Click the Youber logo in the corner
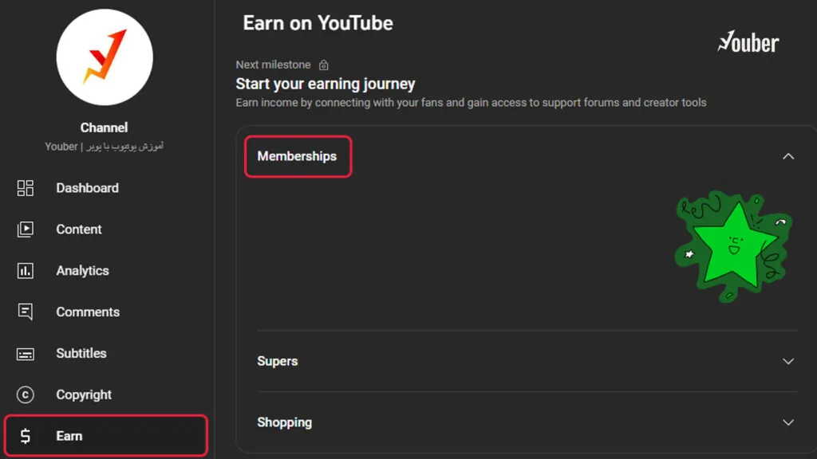817x459 pixels. [x=748, y=41]
